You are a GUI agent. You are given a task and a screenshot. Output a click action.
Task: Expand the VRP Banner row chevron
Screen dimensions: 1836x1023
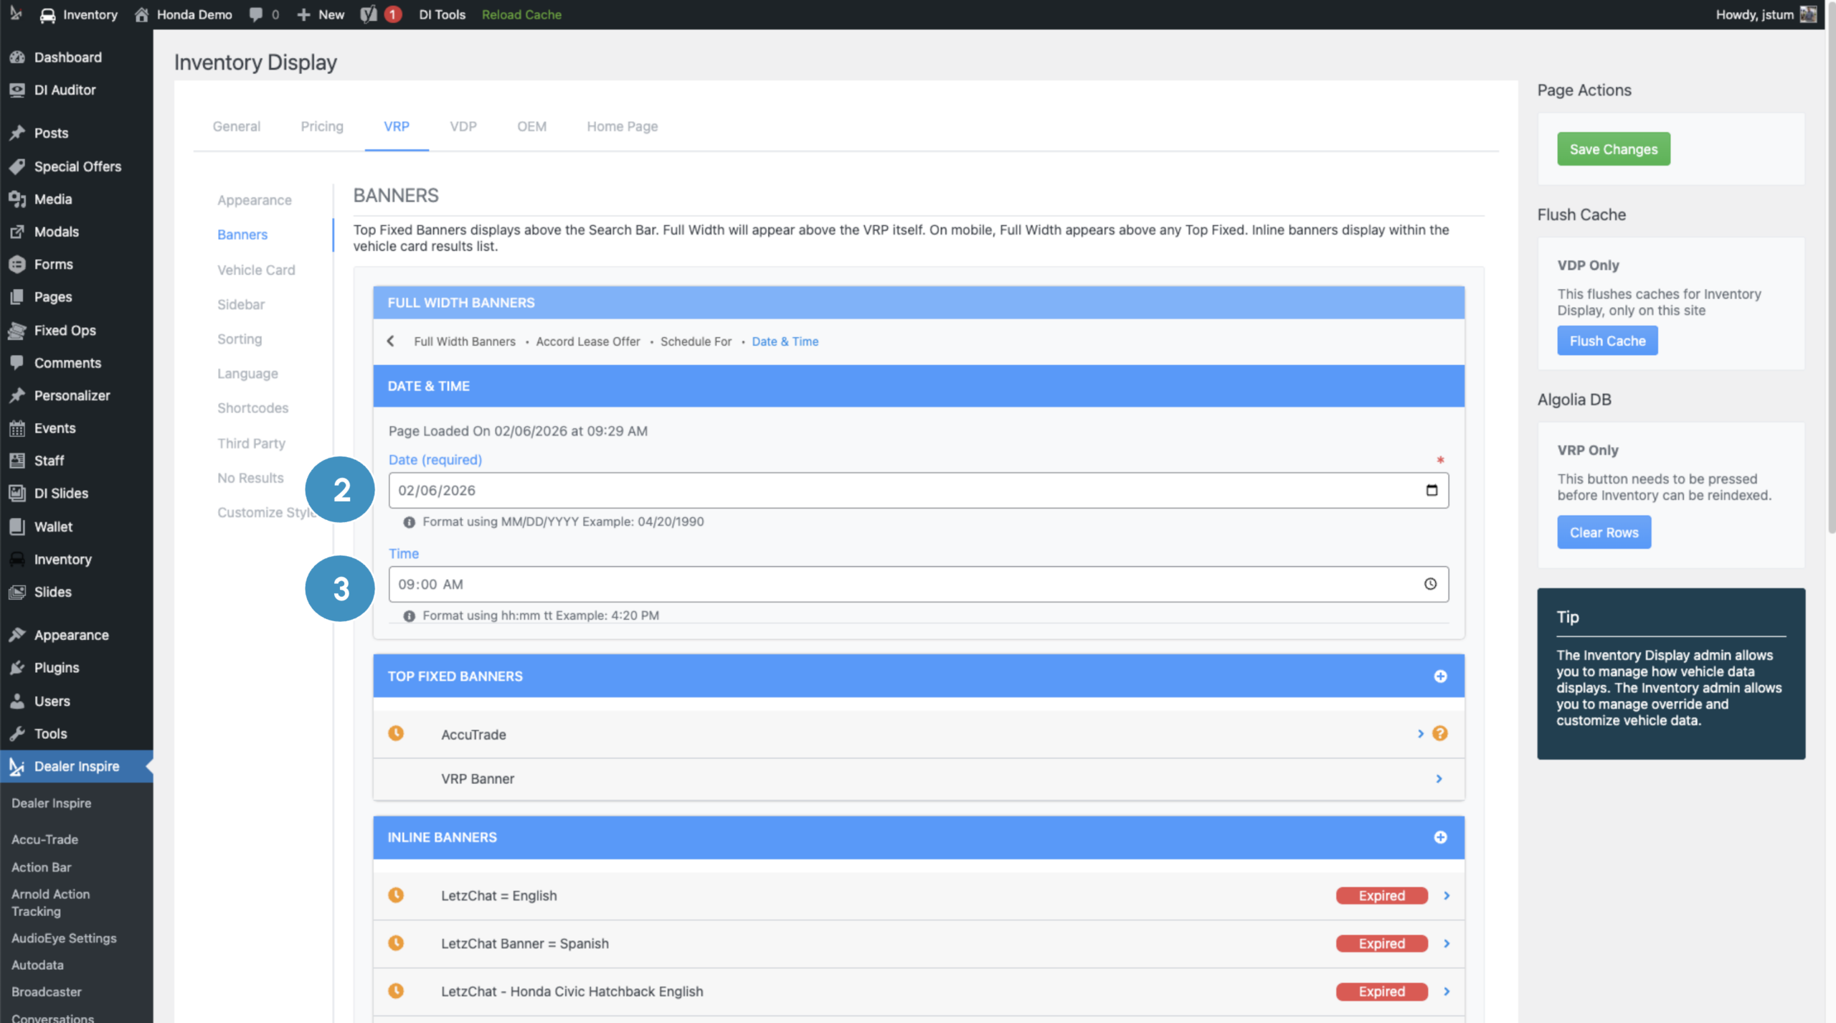[1439, 779]
